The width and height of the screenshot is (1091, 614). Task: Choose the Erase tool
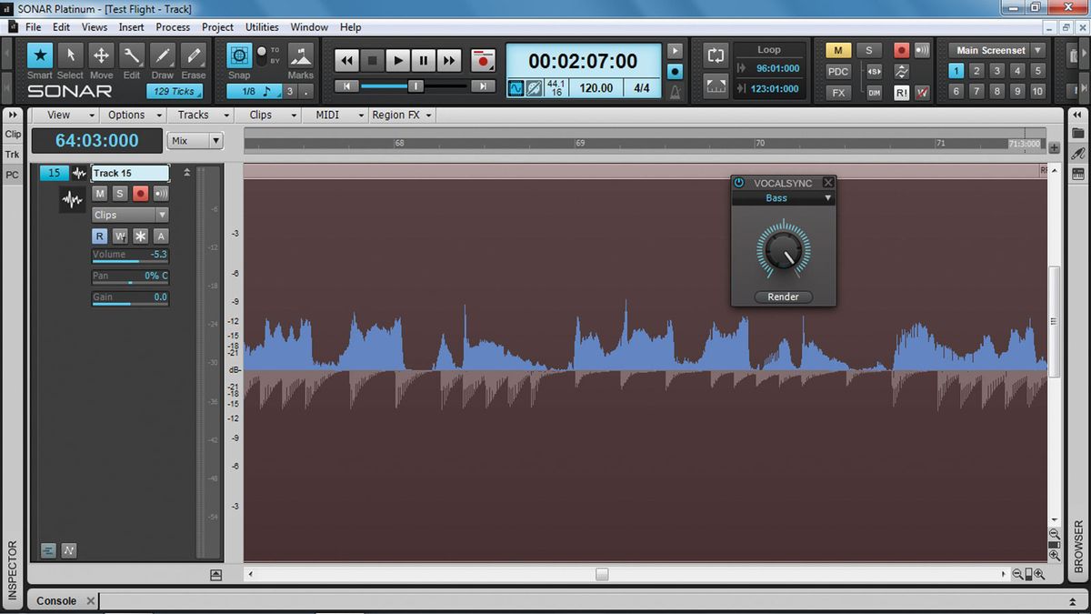point(193,56)
